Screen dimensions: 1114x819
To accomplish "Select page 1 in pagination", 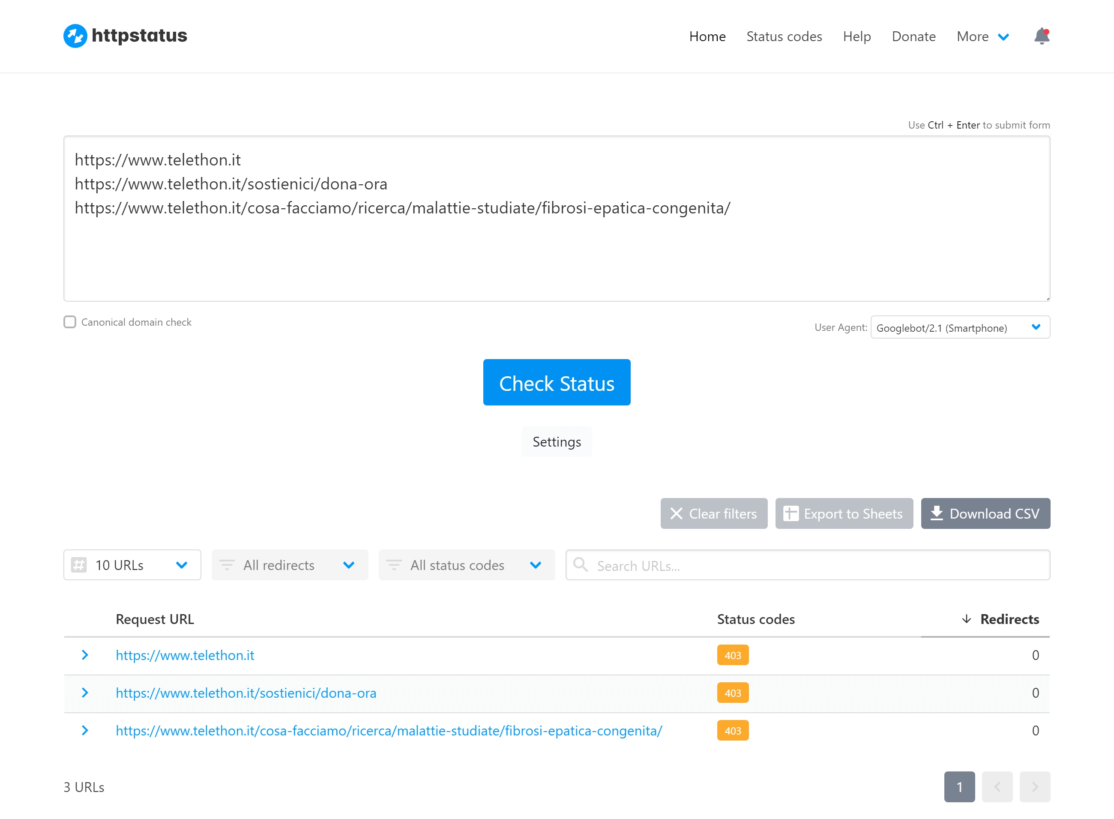I will click(959, 787).
